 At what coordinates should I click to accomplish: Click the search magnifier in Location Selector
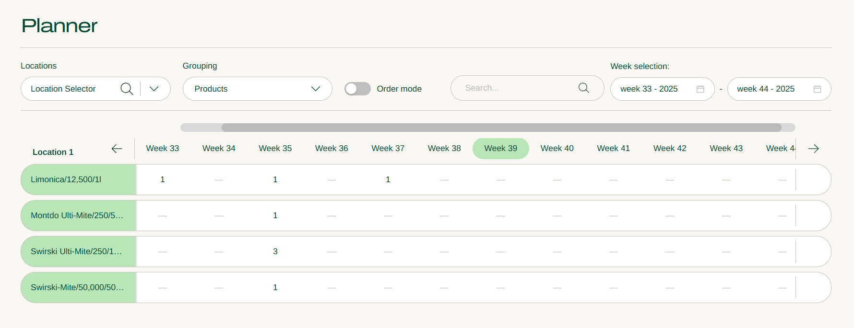point(127,89)
